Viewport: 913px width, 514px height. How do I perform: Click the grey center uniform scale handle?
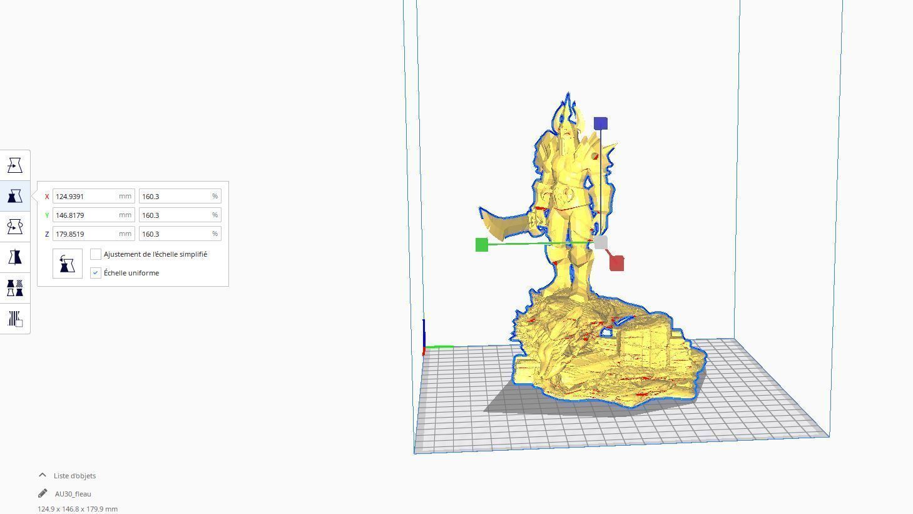tap(601, 242)
